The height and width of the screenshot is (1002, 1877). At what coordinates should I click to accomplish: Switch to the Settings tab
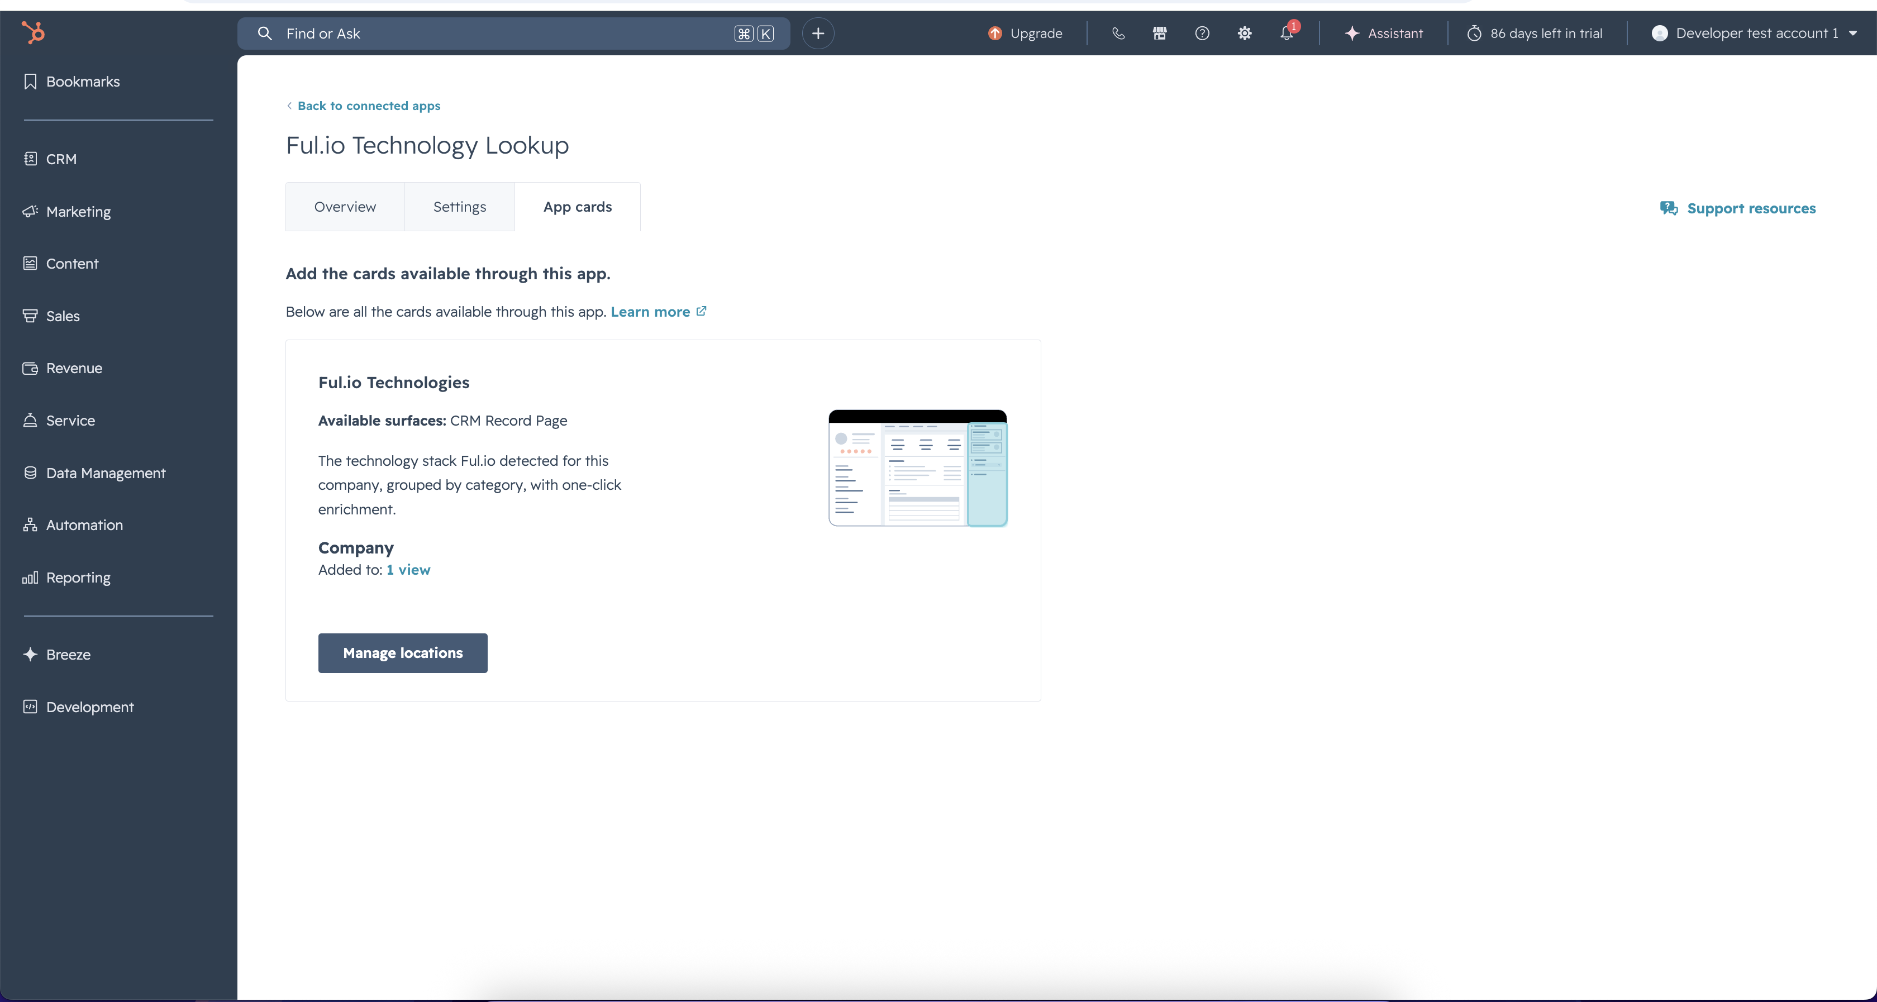pyautogui.click(x=460, y=207)
